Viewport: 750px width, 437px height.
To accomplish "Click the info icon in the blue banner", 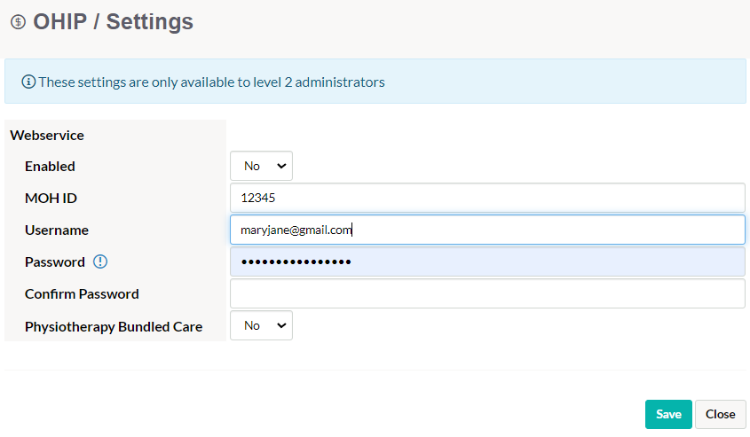I will click(x=28, y=82).
